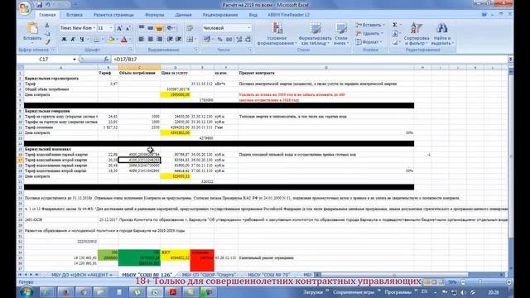Copy the selection with the clipboard copy icon
Viewport: 530px width, 298px height.
coord(47,34)
